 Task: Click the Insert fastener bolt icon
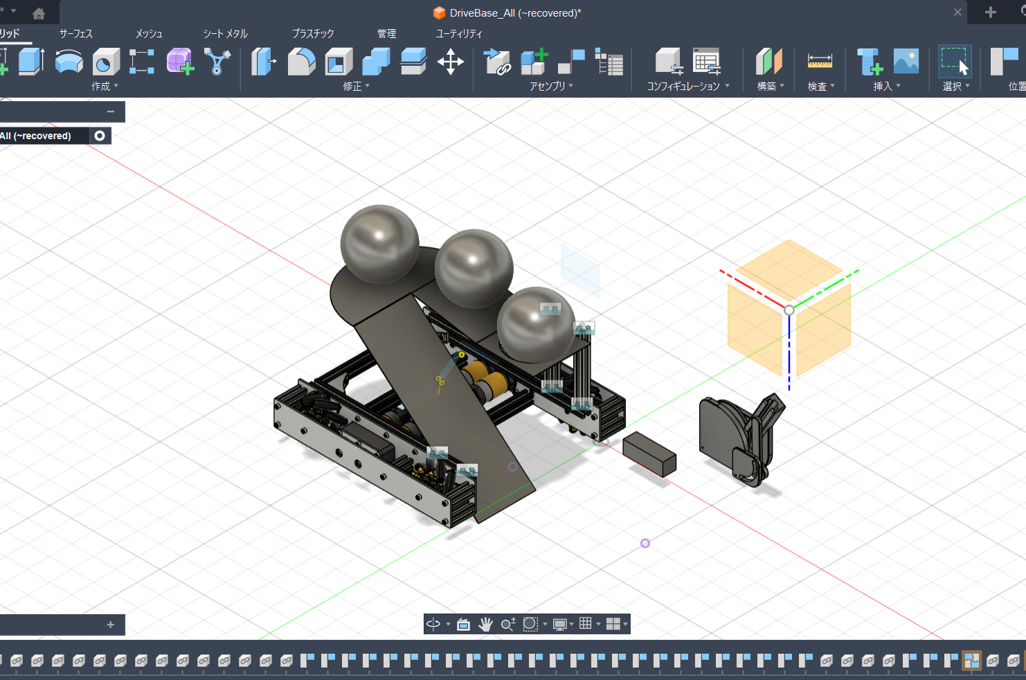coord(869,62)
